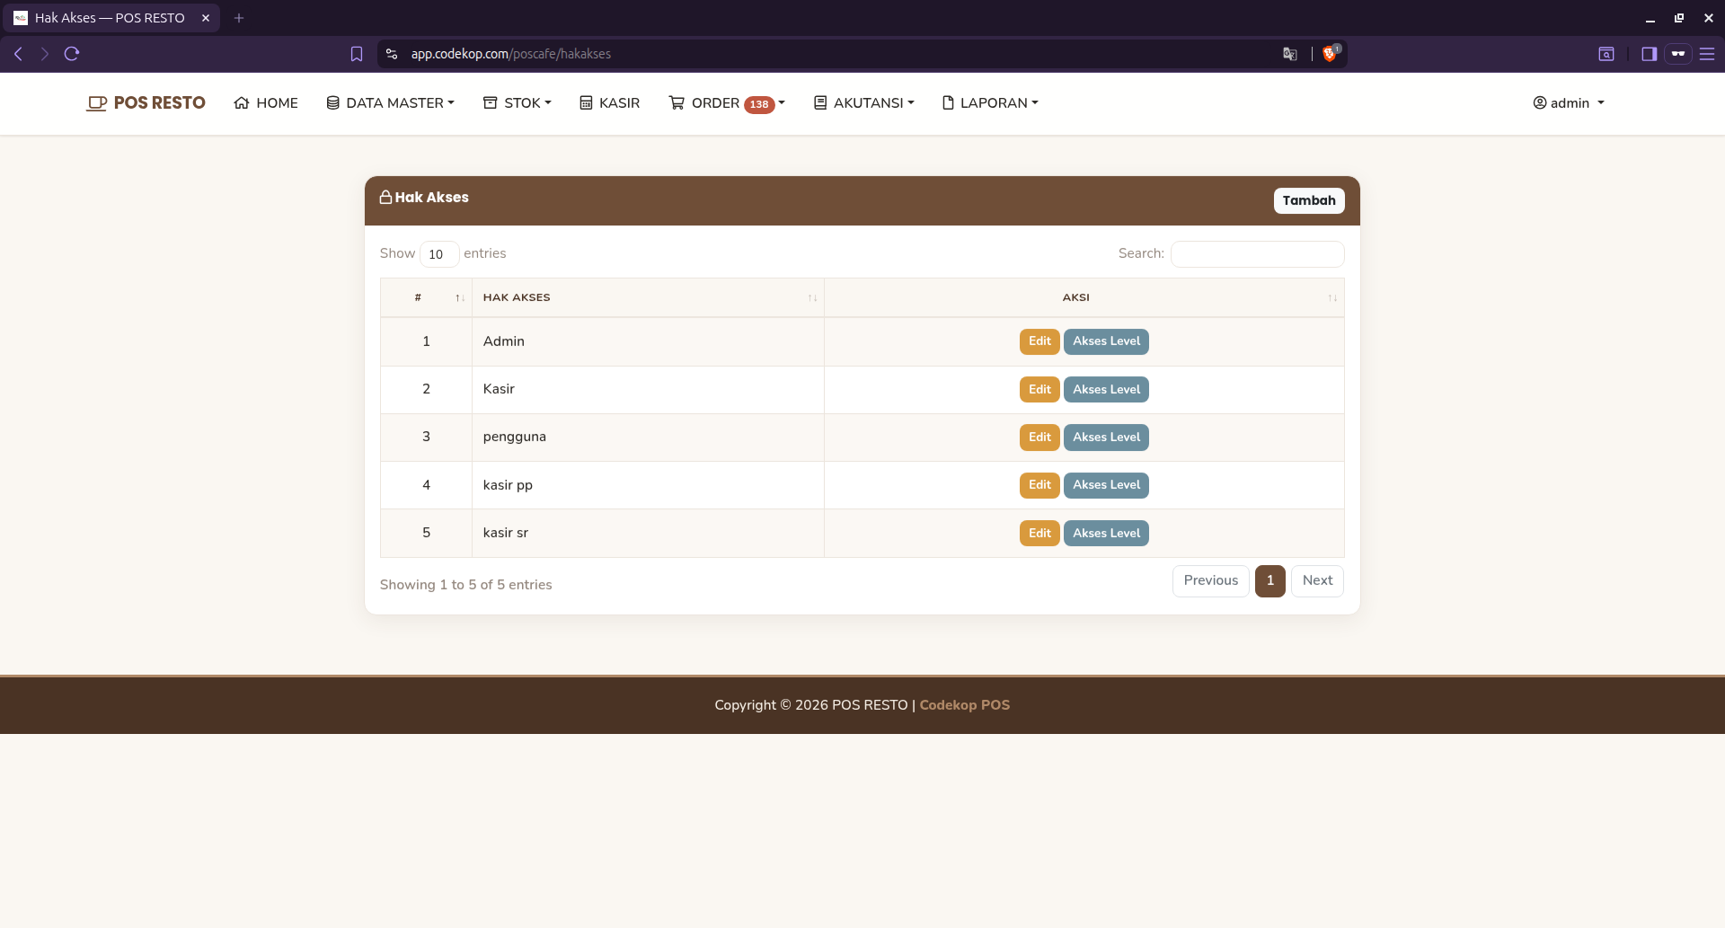Sort table by # column arrows
This screenshot has height=928, width=1725.
pos(459,298)
